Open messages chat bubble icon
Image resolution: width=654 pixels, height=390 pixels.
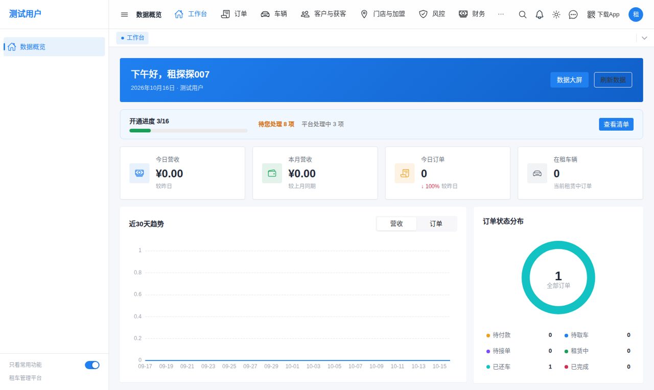(x=573, y=14)
